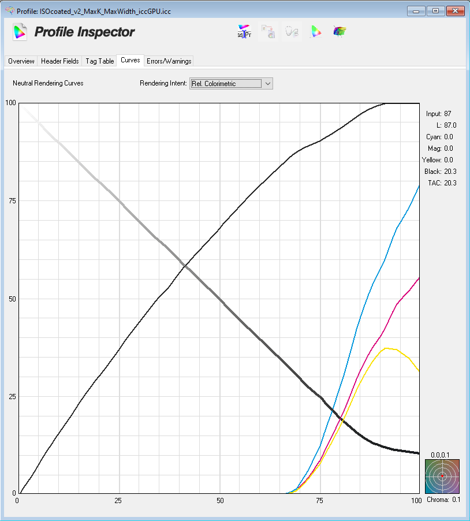Click the Chroma 0.1 label
The width and height of the screenshot is (470, 521).
point(443,500)
